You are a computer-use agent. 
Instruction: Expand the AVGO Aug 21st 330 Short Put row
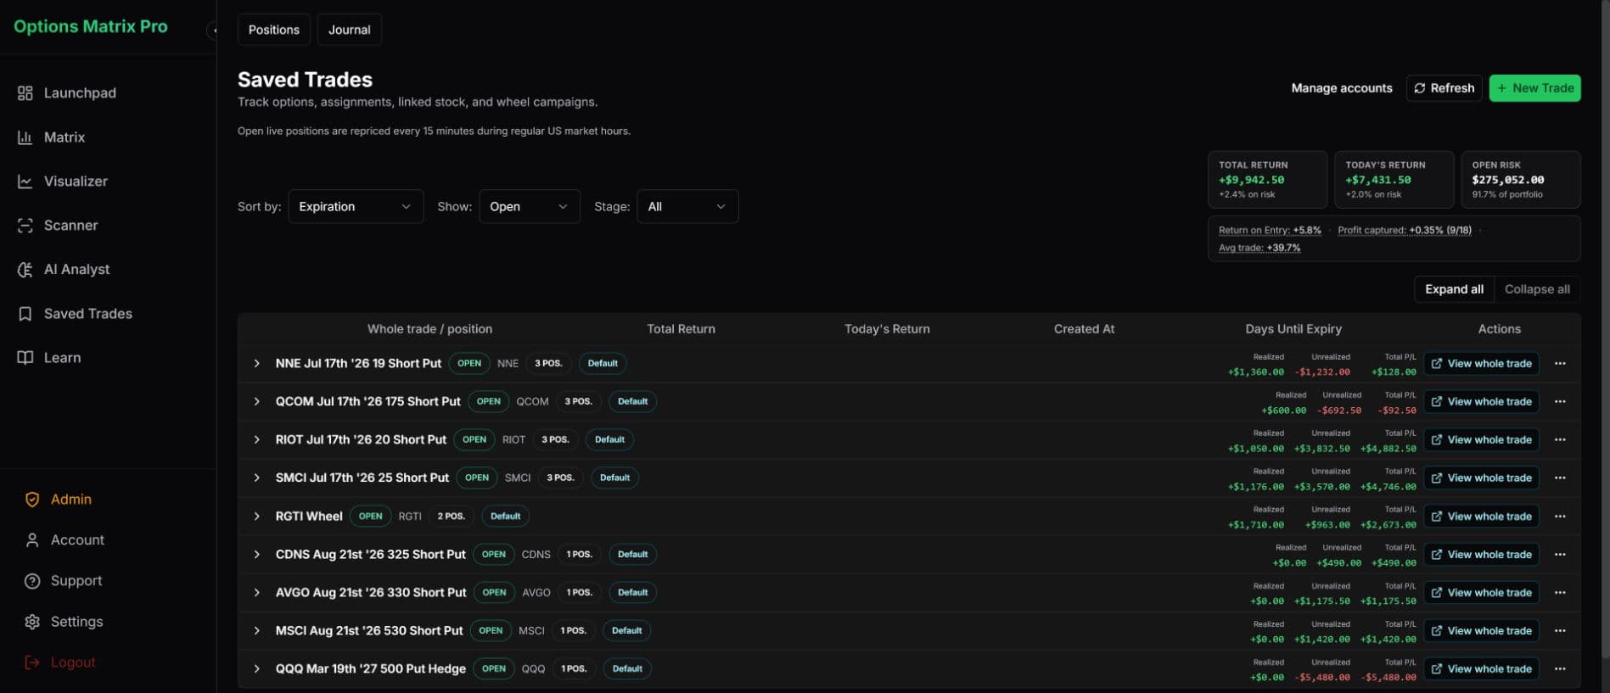[x=256, y=592]
